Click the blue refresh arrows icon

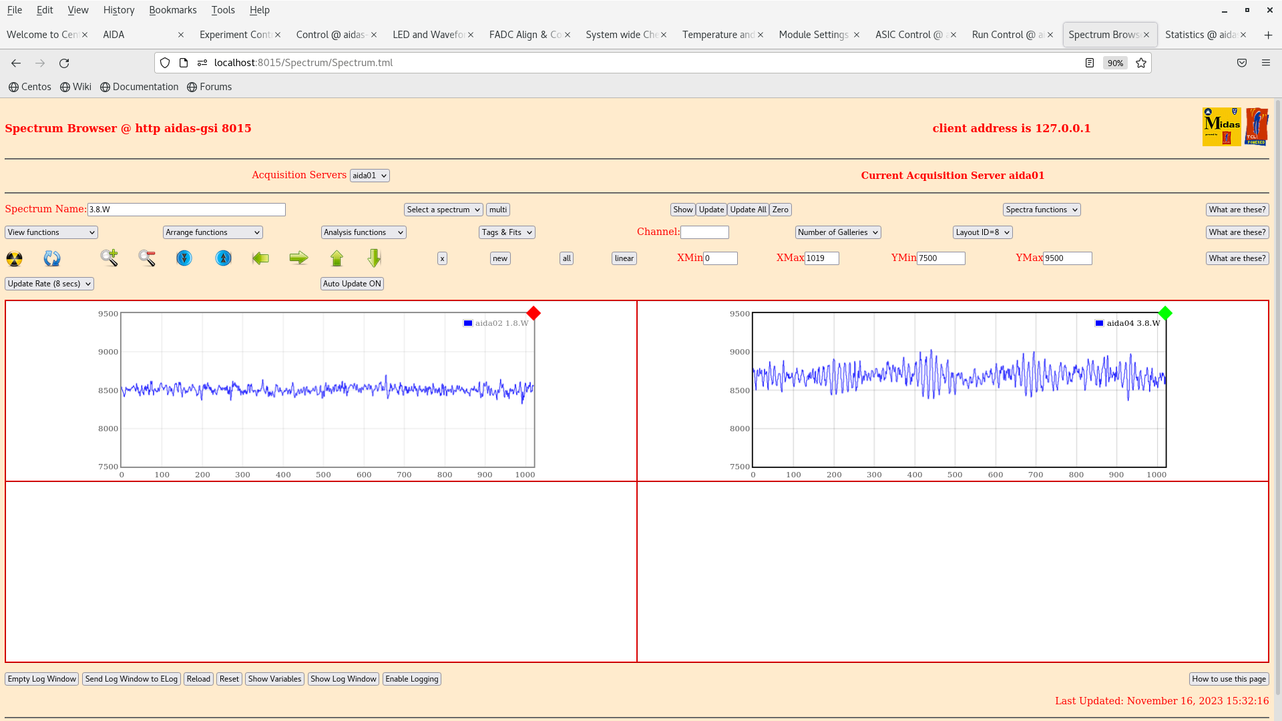[52, 258]
